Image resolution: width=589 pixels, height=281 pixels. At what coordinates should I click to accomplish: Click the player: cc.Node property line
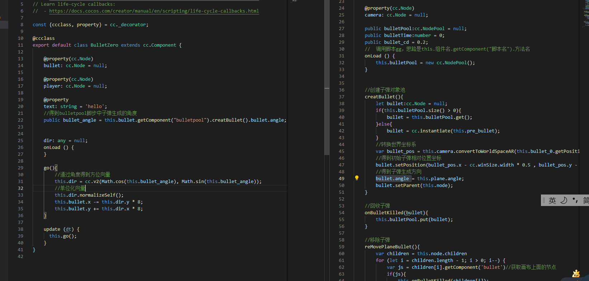tap(75, 86)
